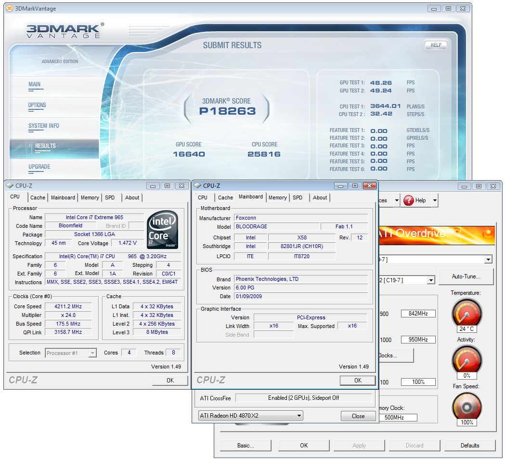Click OK in Mainboard CPU-Z window
505x460 pixels.
(x=358, y=381)
